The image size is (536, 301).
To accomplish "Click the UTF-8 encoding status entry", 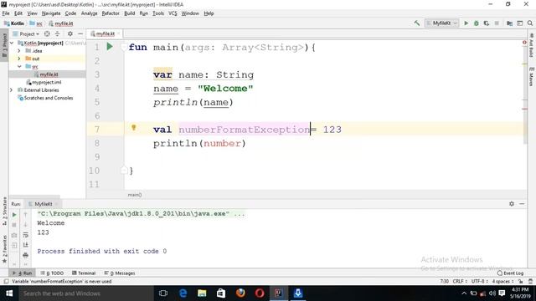I will (x=479, y=282).
